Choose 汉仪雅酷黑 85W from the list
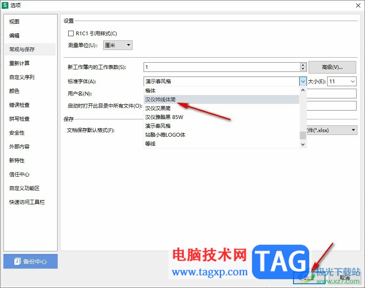This screenshot has width=365, height=288. (221, 117)
